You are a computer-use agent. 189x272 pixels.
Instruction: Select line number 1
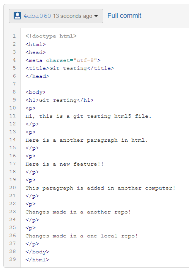(14, 36)
